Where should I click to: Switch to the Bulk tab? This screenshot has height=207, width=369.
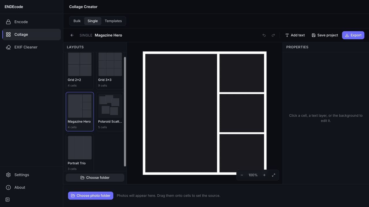tap(77, 21)
